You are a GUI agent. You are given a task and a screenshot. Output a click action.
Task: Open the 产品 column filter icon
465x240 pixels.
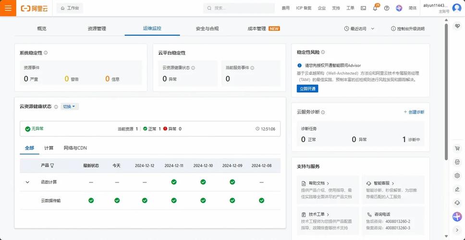point(52,166)
